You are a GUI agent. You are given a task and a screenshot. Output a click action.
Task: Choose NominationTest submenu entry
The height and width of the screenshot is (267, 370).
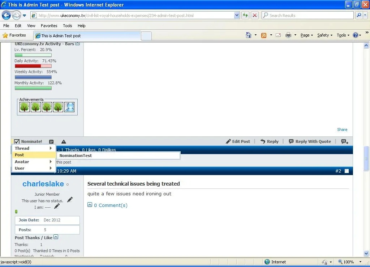118,156
